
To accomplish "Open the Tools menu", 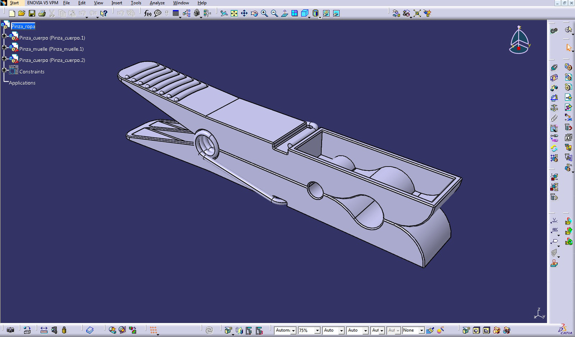I will coord(136,3).
